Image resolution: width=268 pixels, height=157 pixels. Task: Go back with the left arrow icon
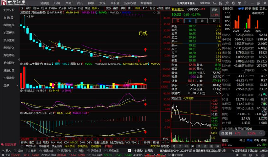tap(246, 3)
